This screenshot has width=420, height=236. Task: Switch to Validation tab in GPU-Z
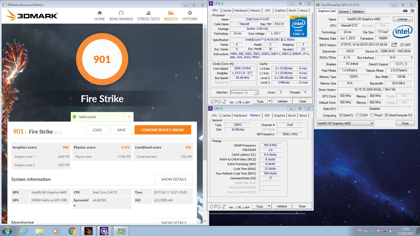tap(358, 11)
